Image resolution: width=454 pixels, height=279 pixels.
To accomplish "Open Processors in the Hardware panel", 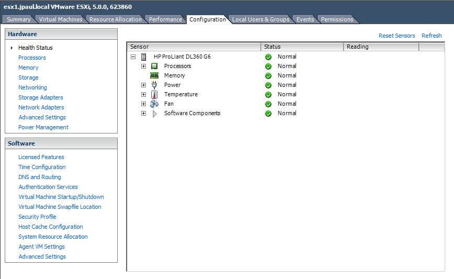I will [32, 58].
